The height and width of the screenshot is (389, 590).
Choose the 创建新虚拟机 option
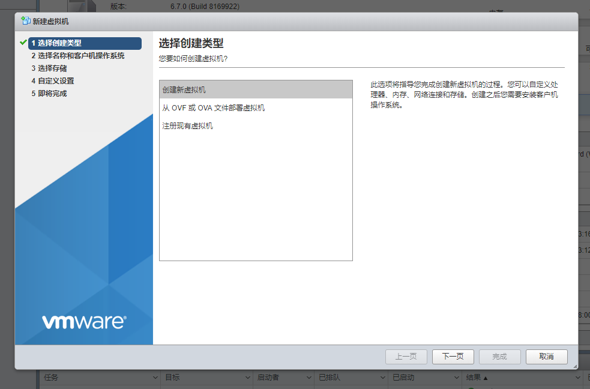click(256, 89)
